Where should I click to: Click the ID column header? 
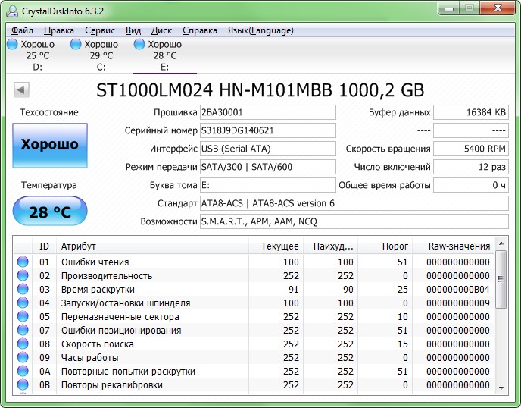point(44,246)
